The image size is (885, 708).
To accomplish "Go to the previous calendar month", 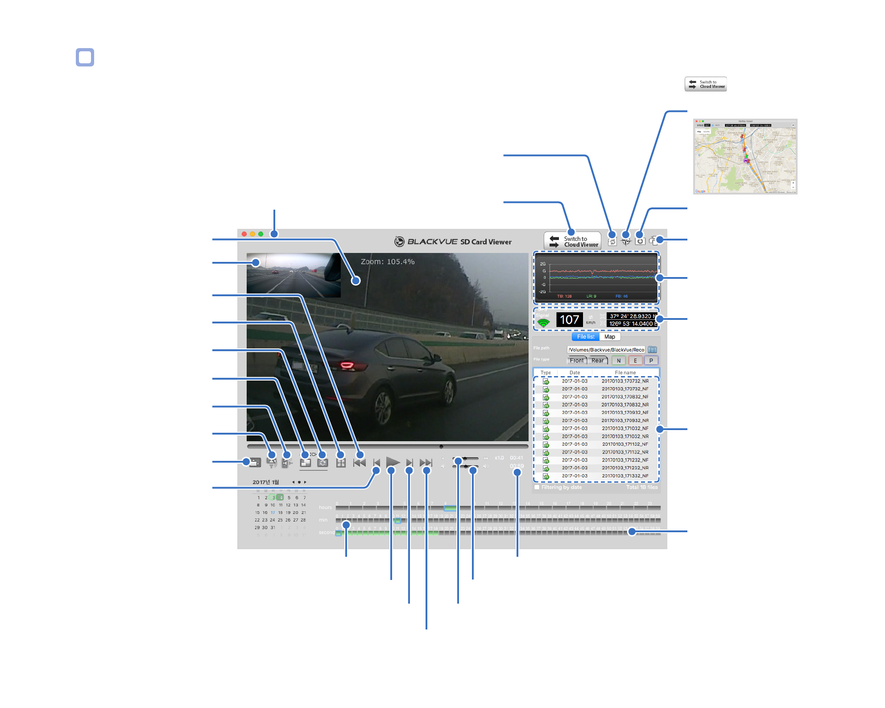I will pos(293,482).
